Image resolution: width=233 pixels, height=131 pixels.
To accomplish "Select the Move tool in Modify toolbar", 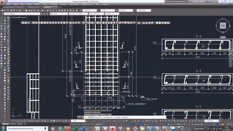I will click(x=5, y=32).
